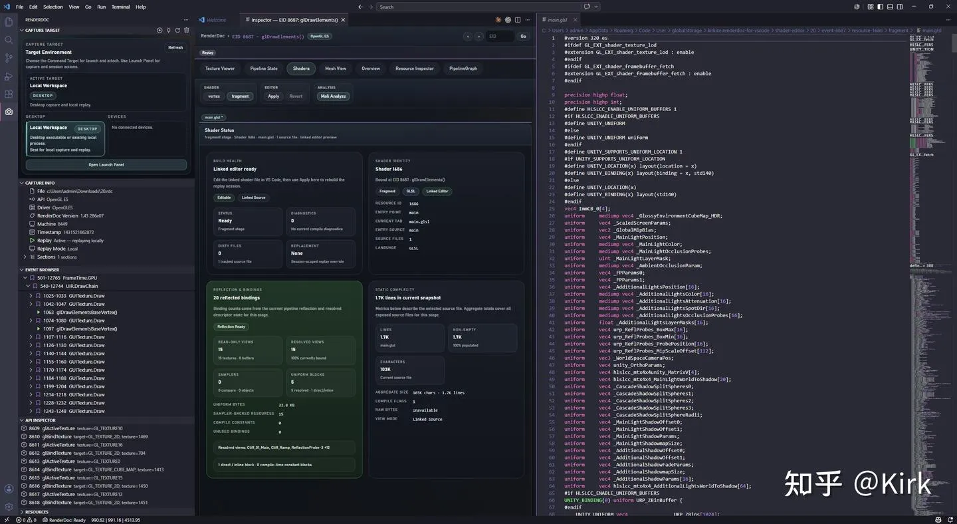Click the Refresh button in Target Environment
Image resolution: width=957 pixels, height=524 pixels.
tap(175, 48)
